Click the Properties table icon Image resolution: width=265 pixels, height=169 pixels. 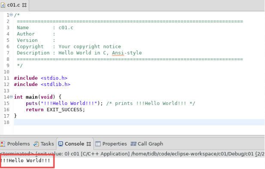click(x=98, y=144)
